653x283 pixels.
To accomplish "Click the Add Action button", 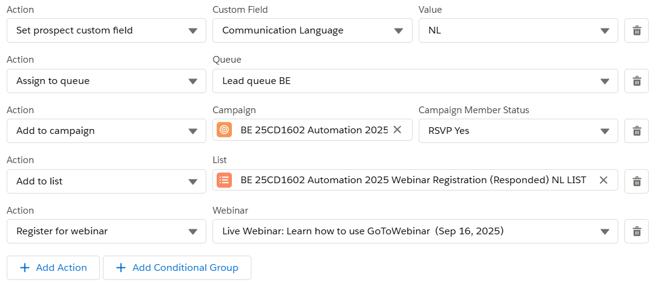I will [x=54, y=268].
